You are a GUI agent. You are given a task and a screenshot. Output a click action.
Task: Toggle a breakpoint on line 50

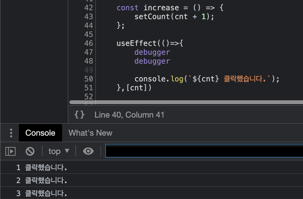(88, 78)
